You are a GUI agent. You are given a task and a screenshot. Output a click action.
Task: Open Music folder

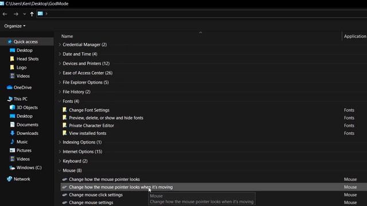(22, 142)
